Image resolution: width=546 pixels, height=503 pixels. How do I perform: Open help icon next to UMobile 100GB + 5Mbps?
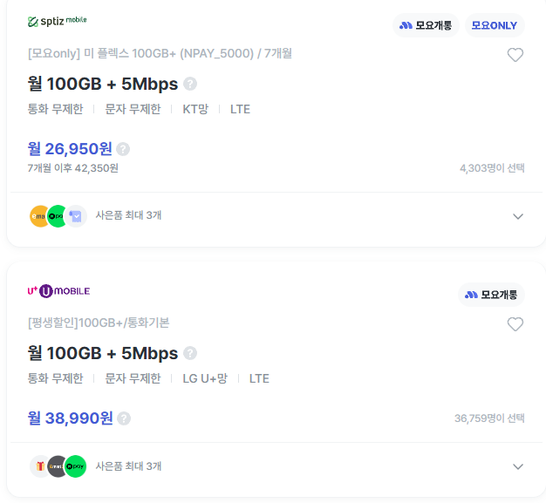click(190, 353)
